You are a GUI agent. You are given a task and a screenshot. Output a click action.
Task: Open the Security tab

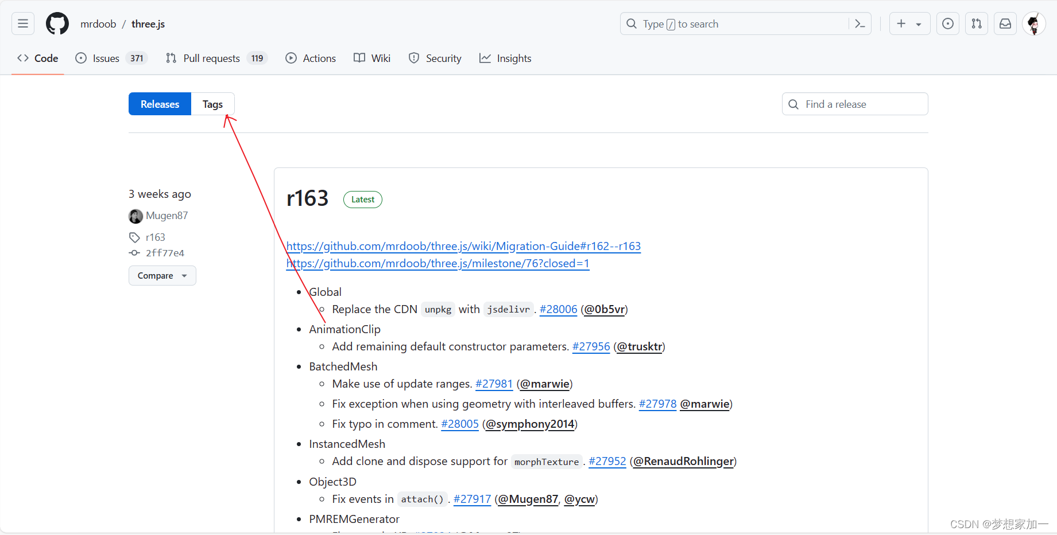(x=435, y=58)
